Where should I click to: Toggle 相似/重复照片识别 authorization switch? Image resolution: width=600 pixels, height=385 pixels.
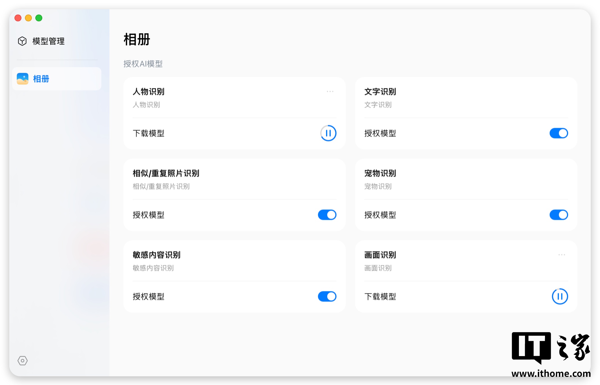tap(327, 215)
